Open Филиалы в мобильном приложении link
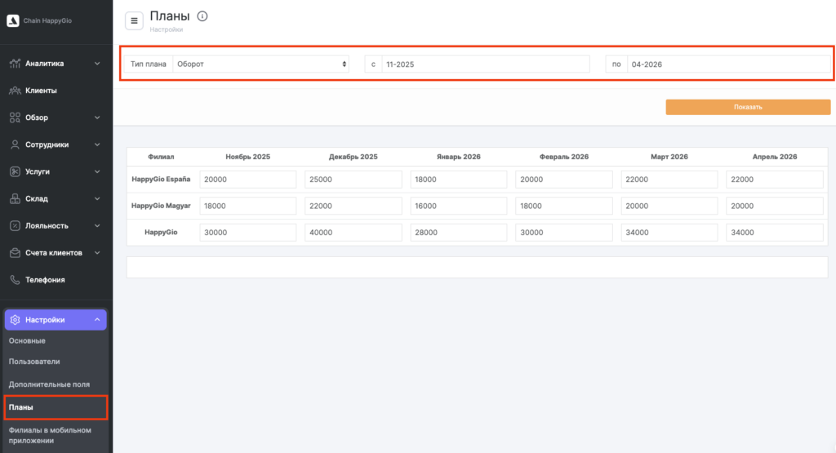Screen dimensions: 836x453 click(50, 435)
